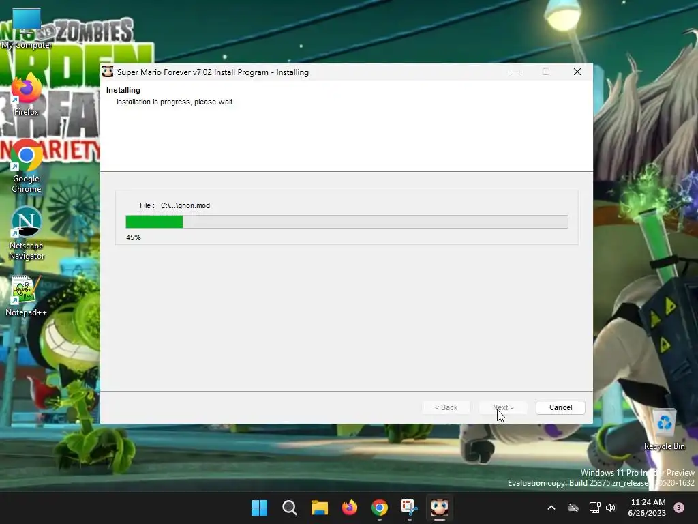Select the Notepad++ desktop shortcut

click(x=27, y=296)
